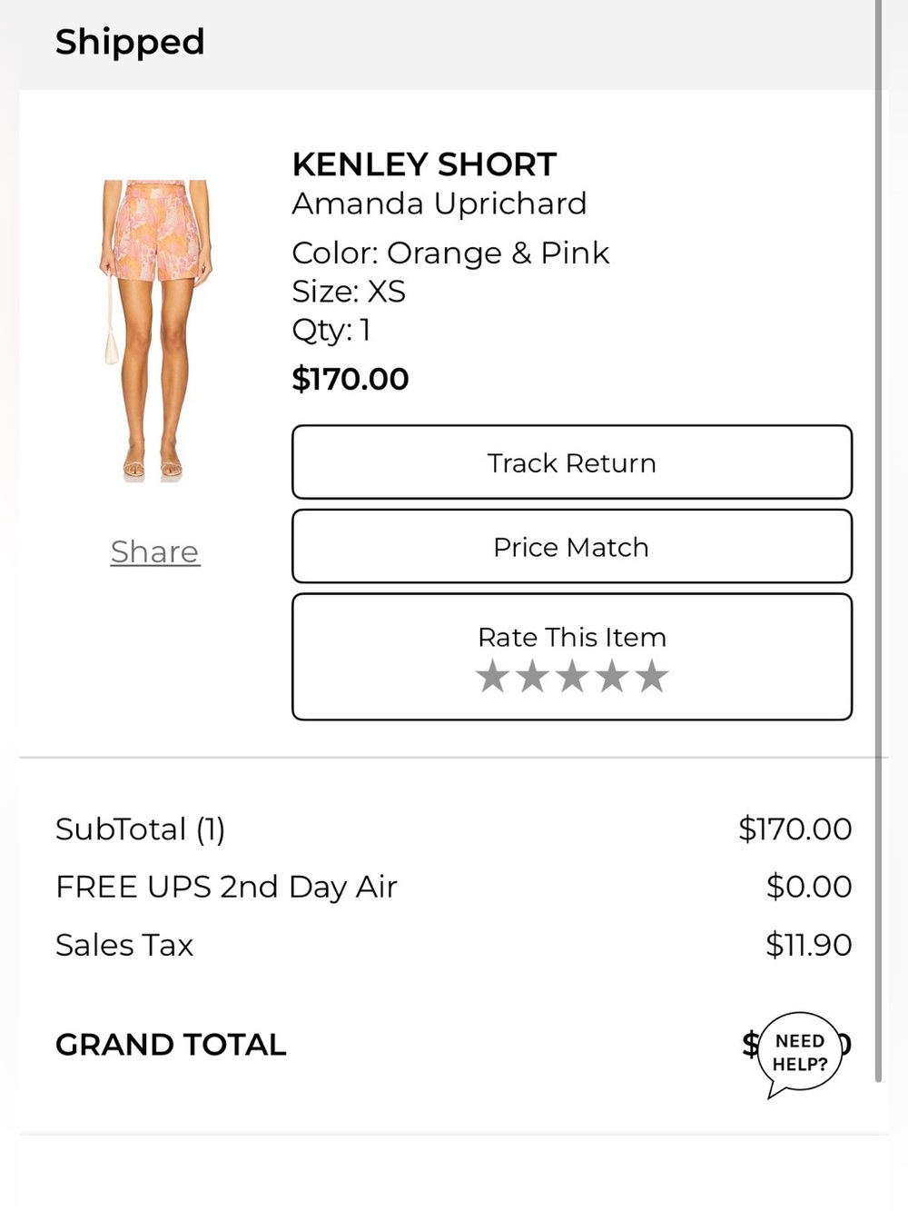Select the GRAND TOTAL label
The height and width of the screenshot is (1211, 908).
tap(171, 1045)
